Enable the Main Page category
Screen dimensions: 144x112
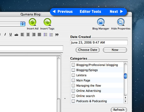click(73, 80)
